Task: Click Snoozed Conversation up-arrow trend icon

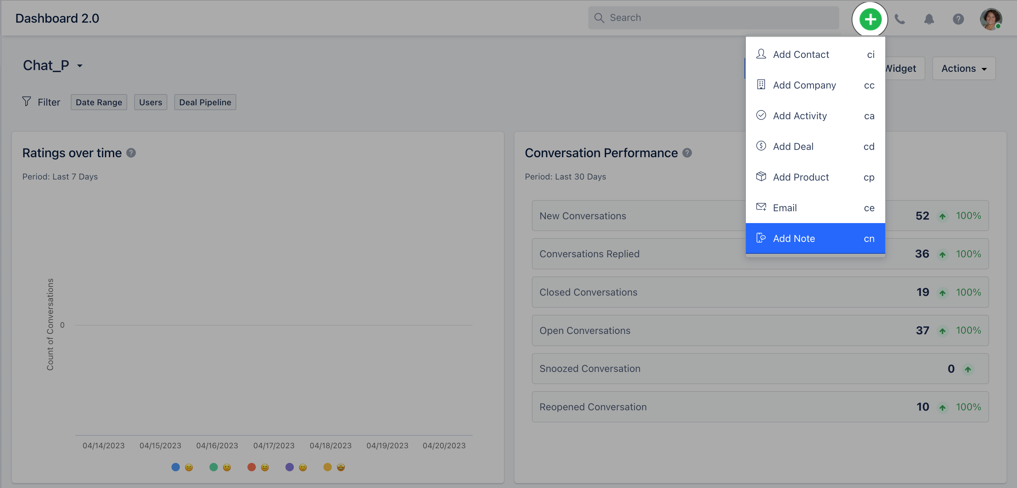Action: click(968, 369)
